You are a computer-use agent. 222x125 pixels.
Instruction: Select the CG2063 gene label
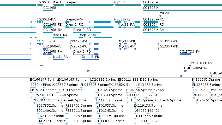pyautogui.click(x=43, y=2)
